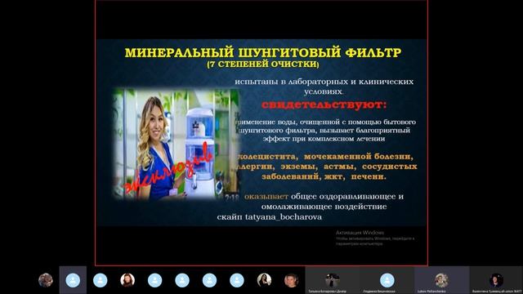Select Людмила Вишневская's participant tile
The height and width of the screenshot is (294, 523).
coord(387,280)
